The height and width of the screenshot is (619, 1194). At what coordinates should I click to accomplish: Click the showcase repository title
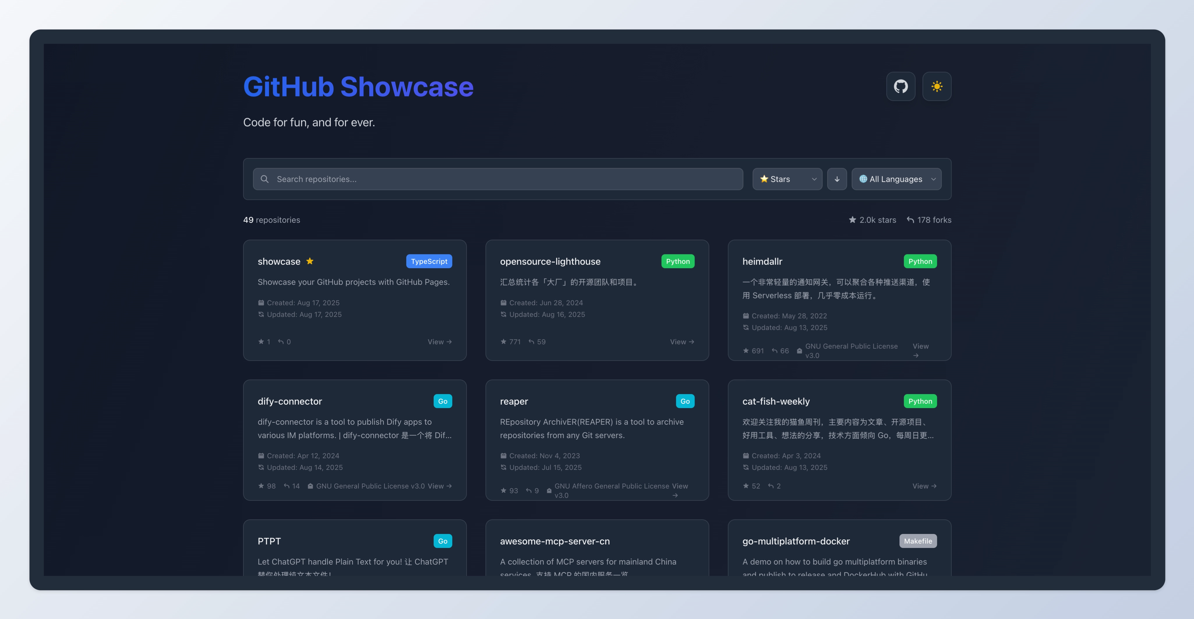(279, 262)
